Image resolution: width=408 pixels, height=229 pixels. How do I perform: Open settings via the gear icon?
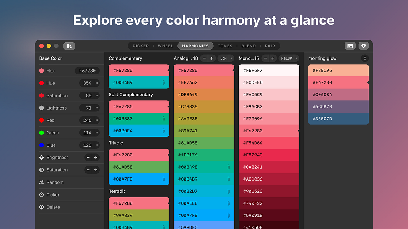[x=364, y=46]
